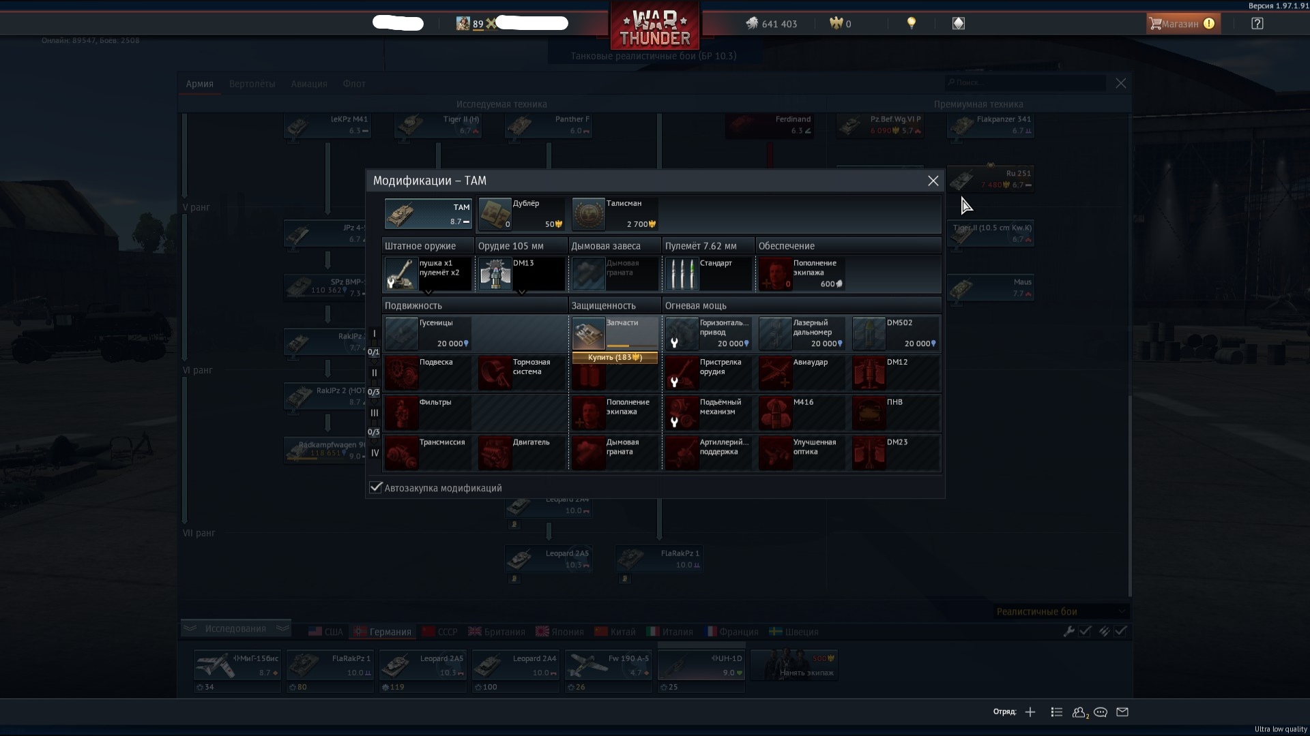Click the Подъёмный механизм modification icon
This screenshot has height=736, width=1310.
(682, 412)
